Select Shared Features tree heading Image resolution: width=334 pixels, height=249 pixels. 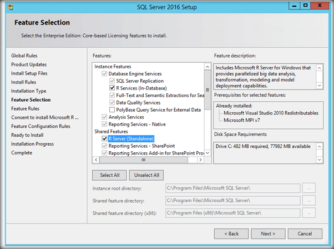tap(111, 131)
